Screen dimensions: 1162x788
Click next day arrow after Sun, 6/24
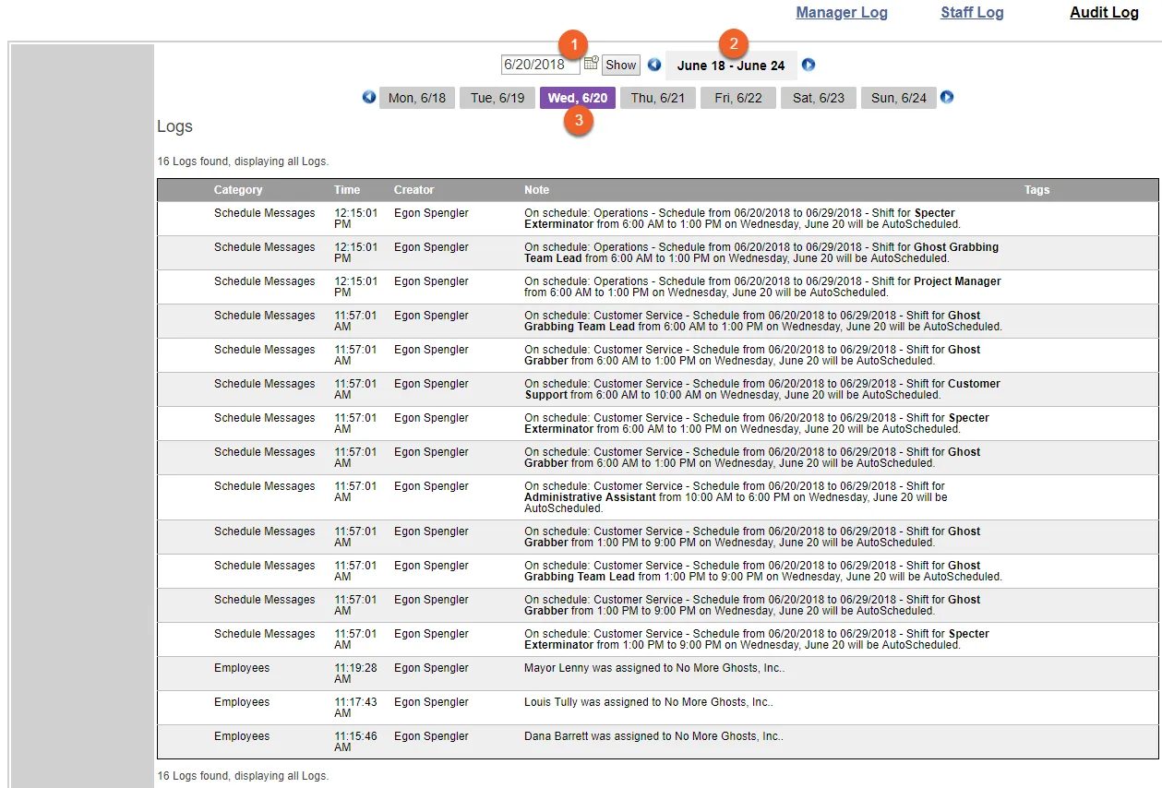point(946,97)
